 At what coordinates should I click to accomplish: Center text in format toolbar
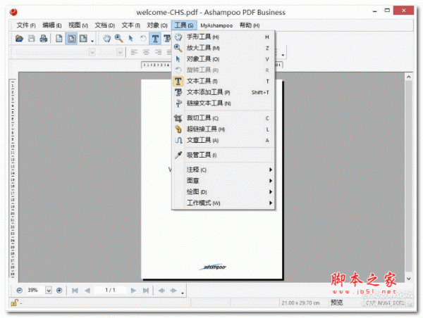click(146, 52)
